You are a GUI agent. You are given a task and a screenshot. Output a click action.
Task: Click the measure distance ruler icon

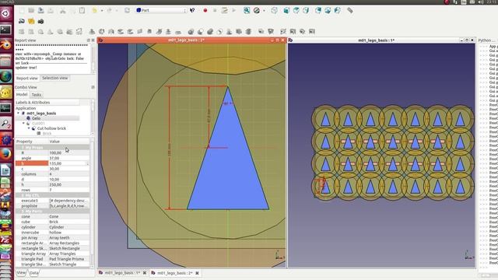[350, 10]
